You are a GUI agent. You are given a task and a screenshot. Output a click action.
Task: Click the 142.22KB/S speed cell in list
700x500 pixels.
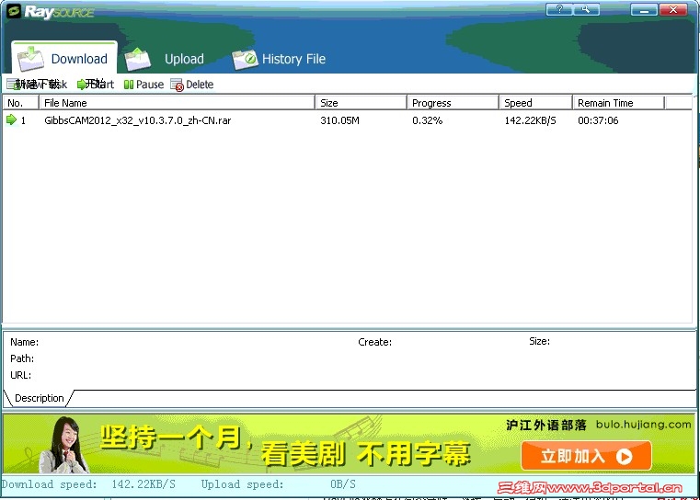point(531,120)
